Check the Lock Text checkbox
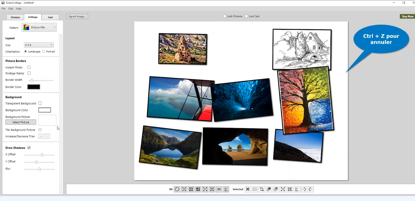Screen dimensions: 415x201 (246, 16)
